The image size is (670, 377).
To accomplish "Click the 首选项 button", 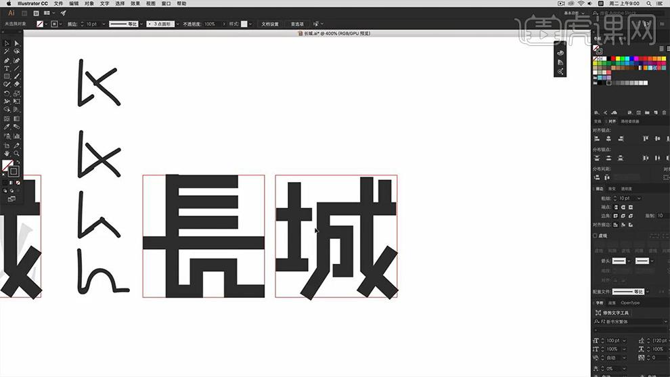I will pos(297,24).
